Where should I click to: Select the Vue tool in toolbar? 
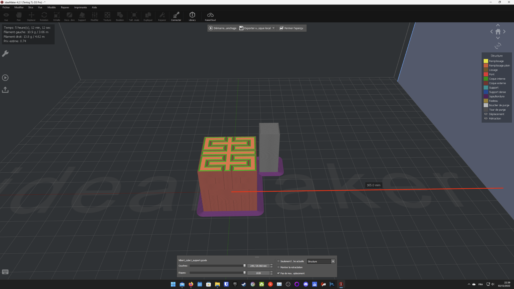pyautogui.click(x=6, y=17)
